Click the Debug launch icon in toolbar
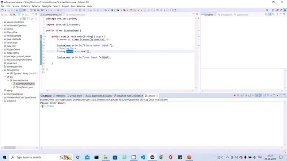287x161 pixels. [x=106, y=10]
